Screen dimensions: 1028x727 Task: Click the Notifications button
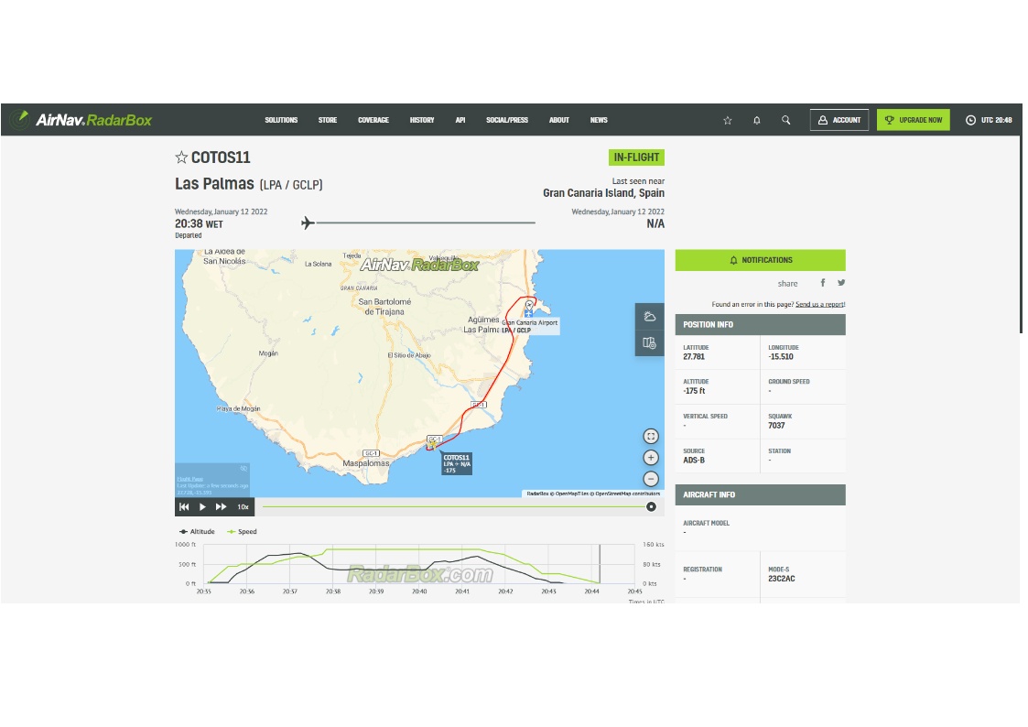pyautogui.click(x=761, y=260)
